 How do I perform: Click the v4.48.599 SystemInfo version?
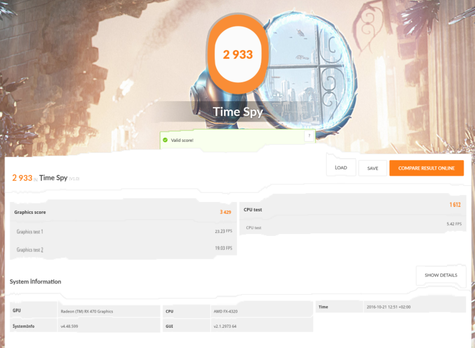(x=70, y=326)
